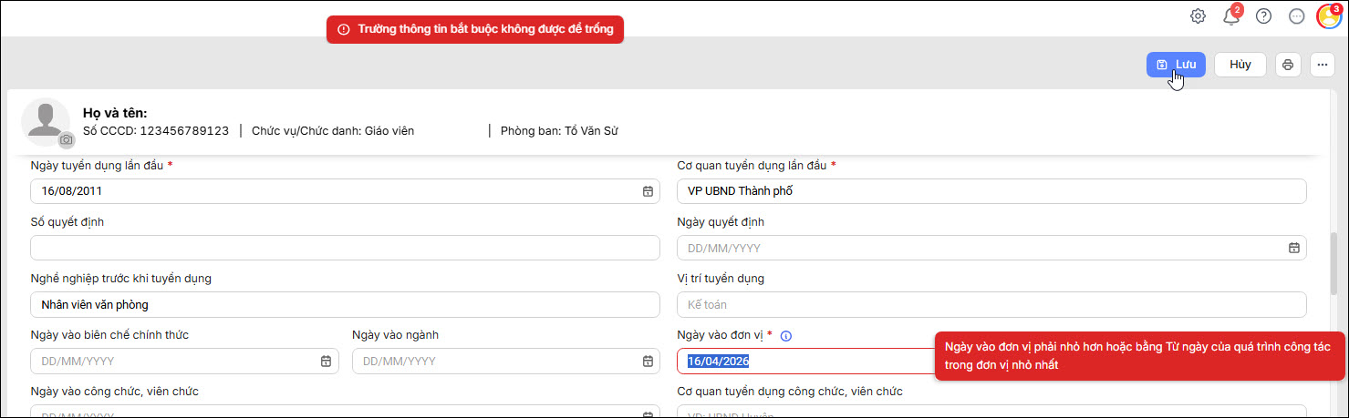The height and width of the screenshot is (418, 1349).
Task: Click the help question mark icon
Action: 1263,15
